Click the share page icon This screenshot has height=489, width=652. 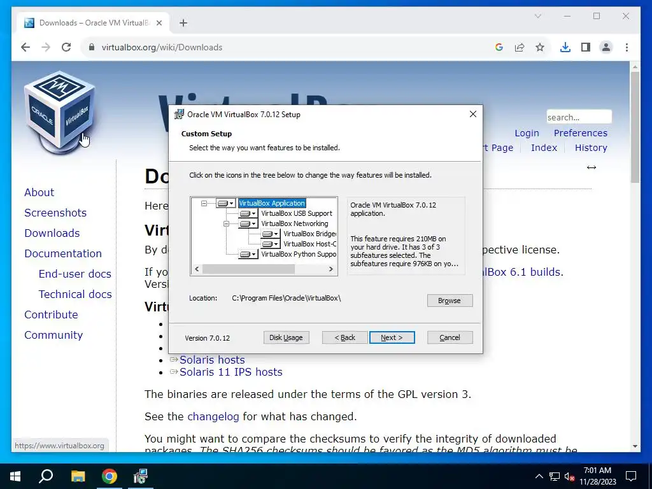pyautogui.click(x=520, y=47)
